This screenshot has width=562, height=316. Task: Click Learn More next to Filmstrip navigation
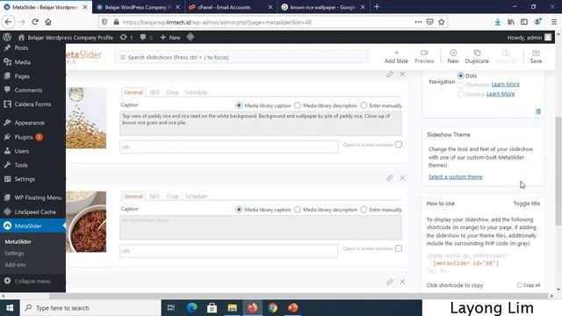pos(501,94)
